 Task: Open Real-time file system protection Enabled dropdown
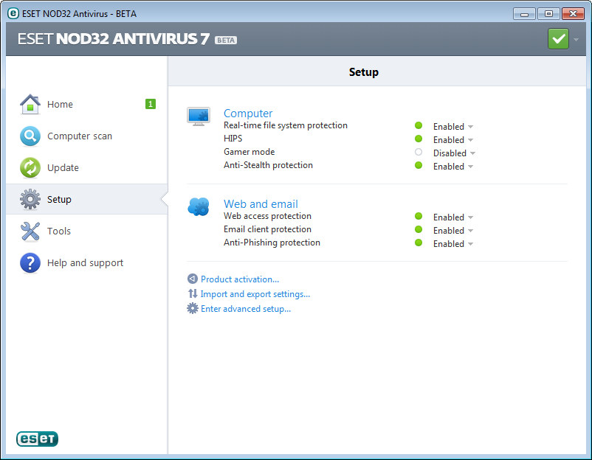[x=453, y=127]
